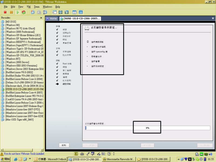Click the microphone icon on the language bar
The image size is (216, 162).
pos(88,154)
